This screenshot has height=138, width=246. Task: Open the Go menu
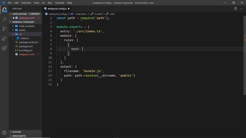pos(43,3)
